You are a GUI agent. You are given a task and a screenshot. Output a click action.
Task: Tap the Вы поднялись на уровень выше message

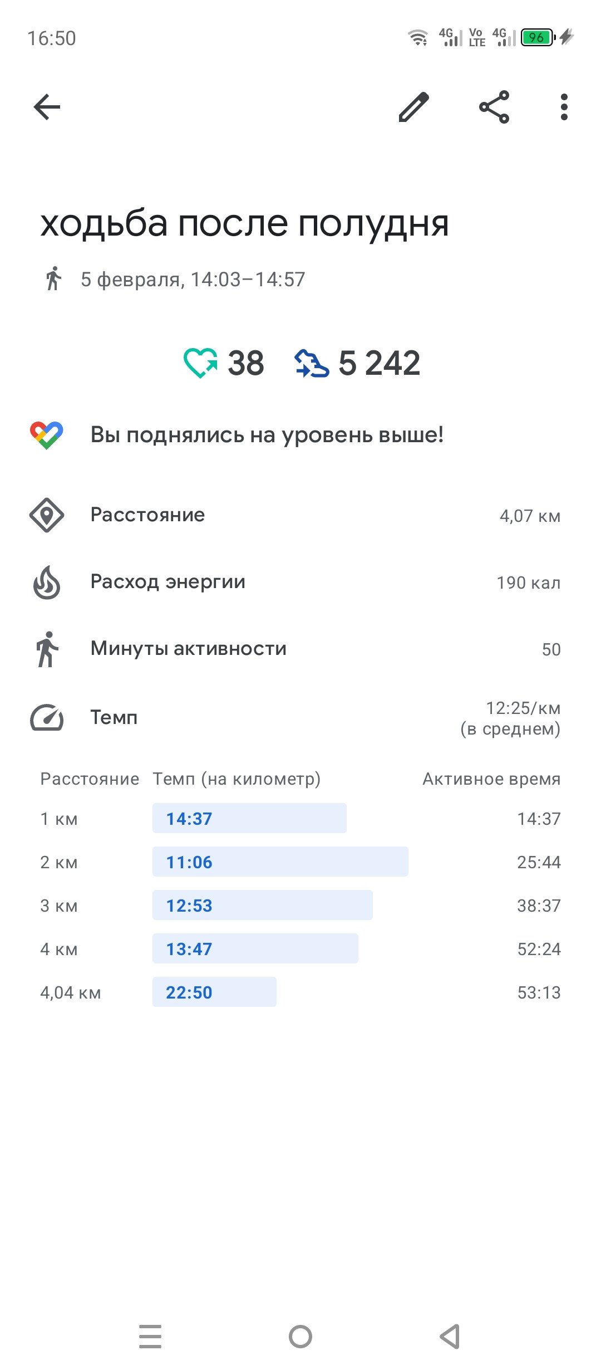[267, 435]
